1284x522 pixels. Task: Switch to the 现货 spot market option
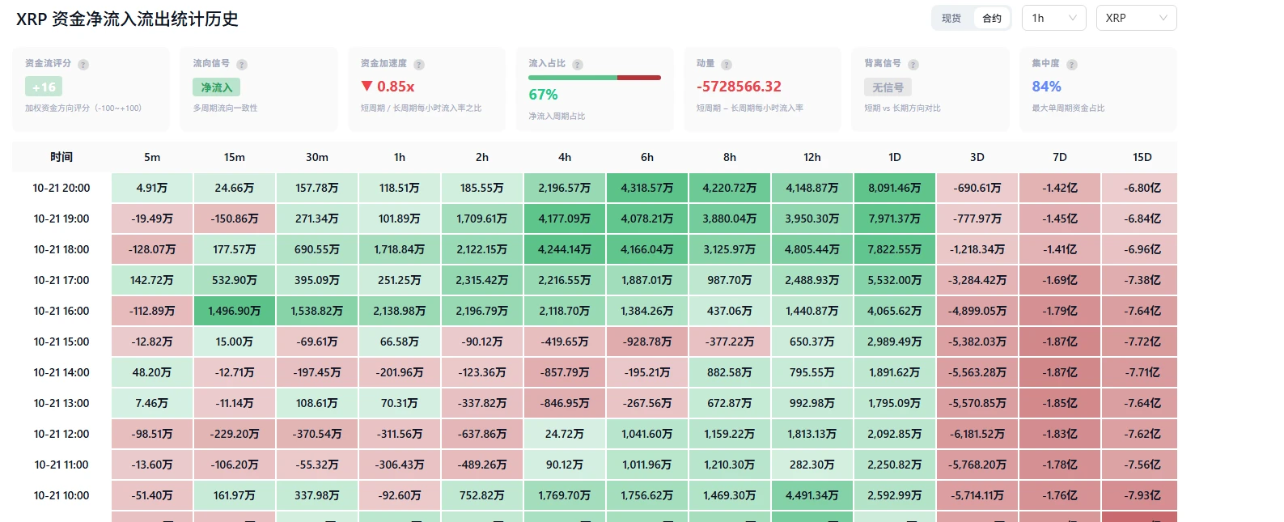(951, 18)
